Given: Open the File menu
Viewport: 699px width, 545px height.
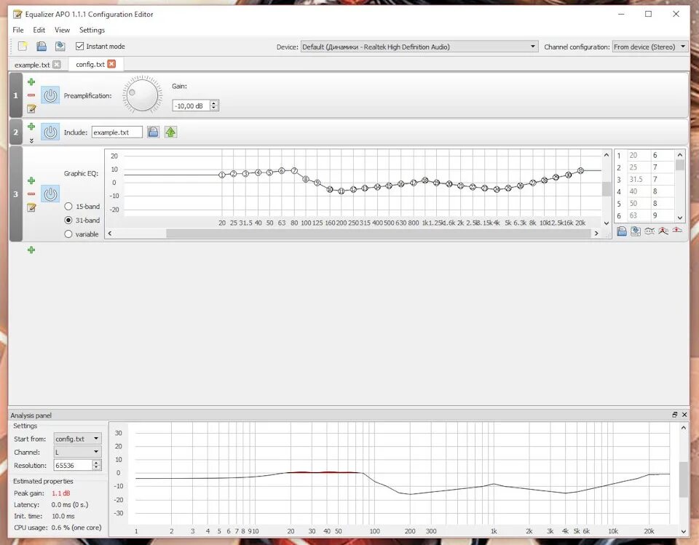Looking at the screenshot, I should [x=18, y=30].
